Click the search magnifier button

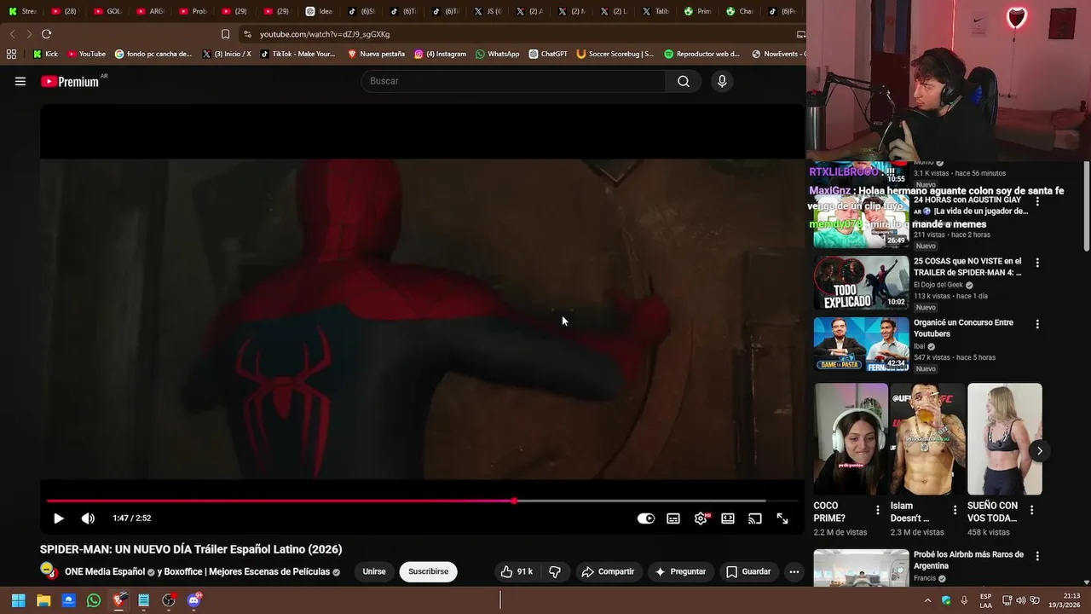(x=684, y=81)
